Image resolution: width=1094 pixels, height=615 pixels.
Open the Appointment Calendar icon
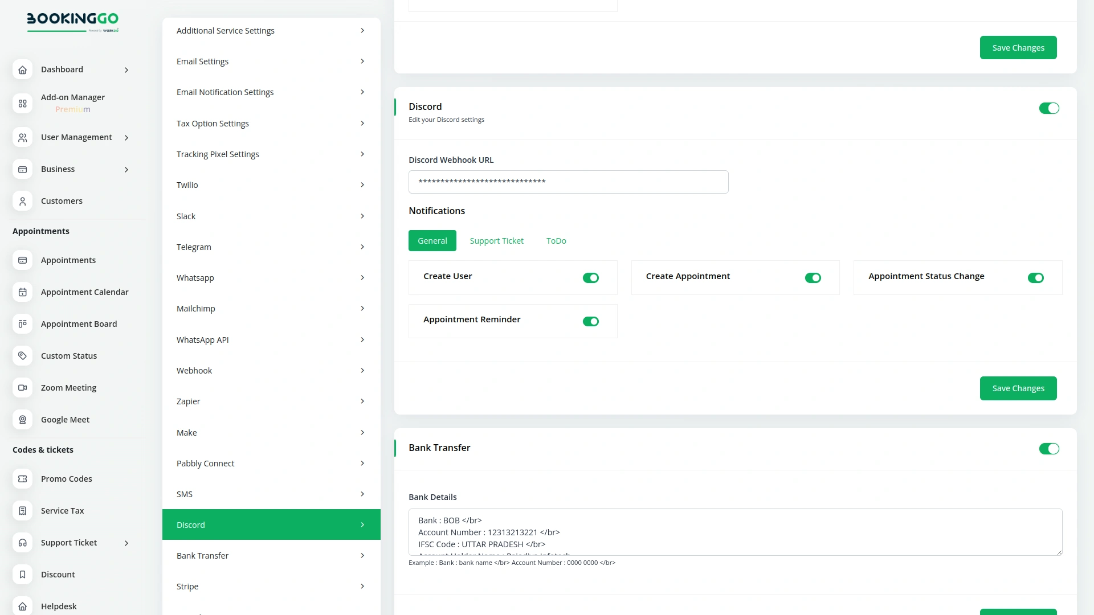[x=22, y=292]
